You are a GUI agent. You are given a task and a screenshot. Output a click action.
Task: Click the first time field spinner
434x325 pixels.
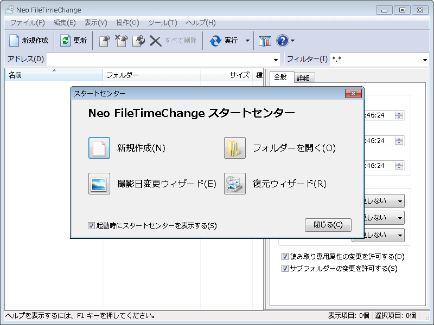point(399,115)
